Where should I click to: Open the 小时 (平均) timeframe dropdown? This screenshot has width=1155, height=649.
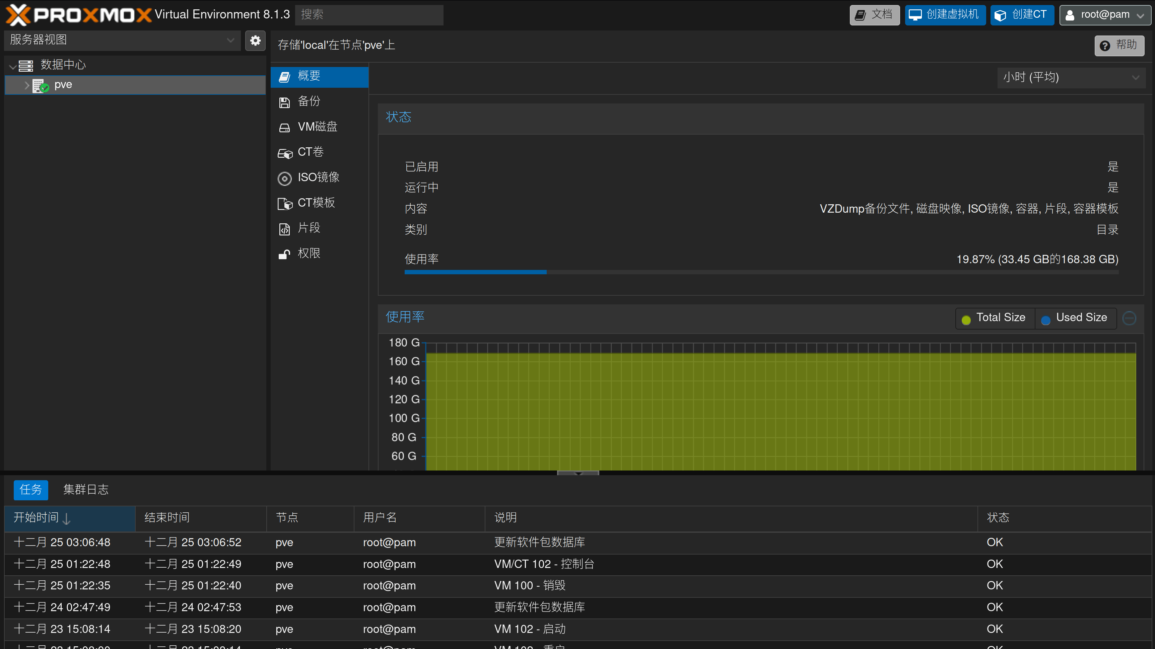pyautogui.click(x=1071, y=78)
